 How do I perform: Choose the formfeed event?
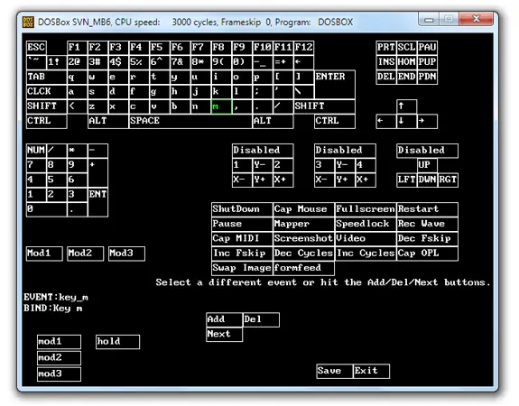303,268
